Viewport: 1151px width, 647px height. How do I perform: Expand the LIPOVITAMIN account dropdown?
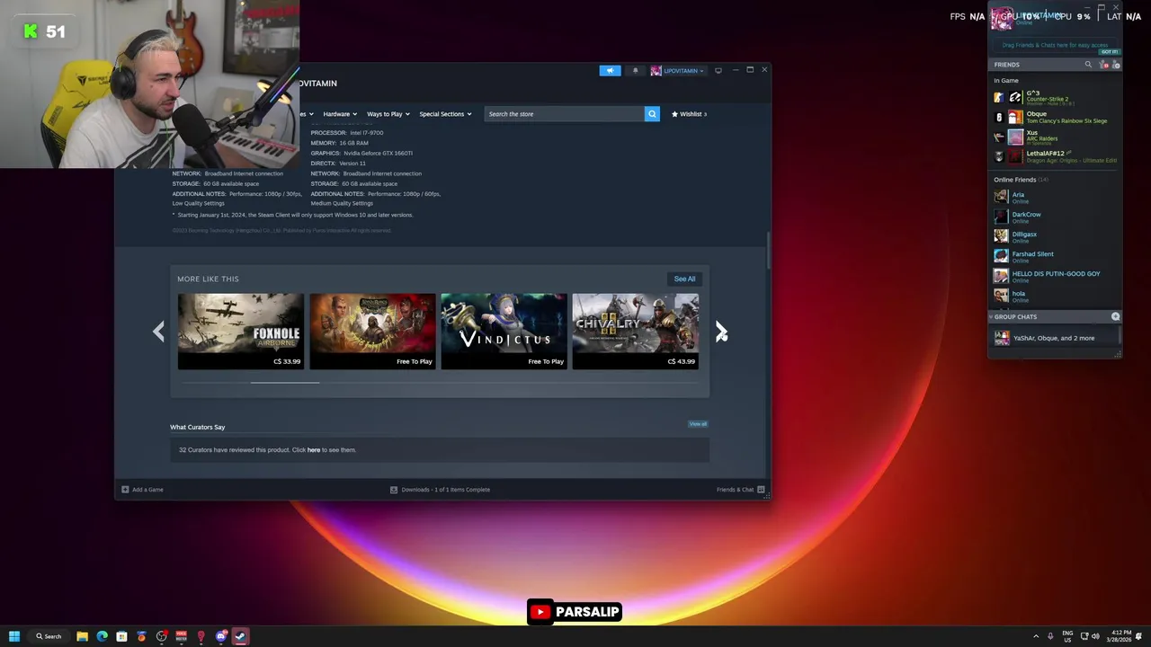pyautogui.click(x=678, y=70)
